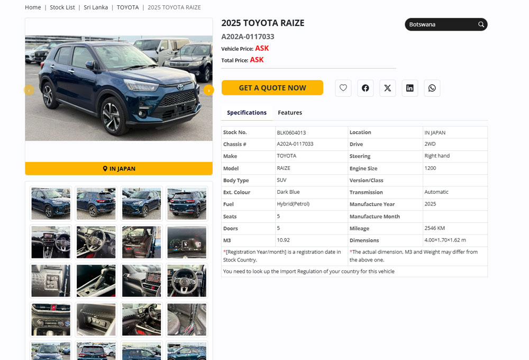
Task: Share listing on X (Twitter)
Action: (388, 88)
